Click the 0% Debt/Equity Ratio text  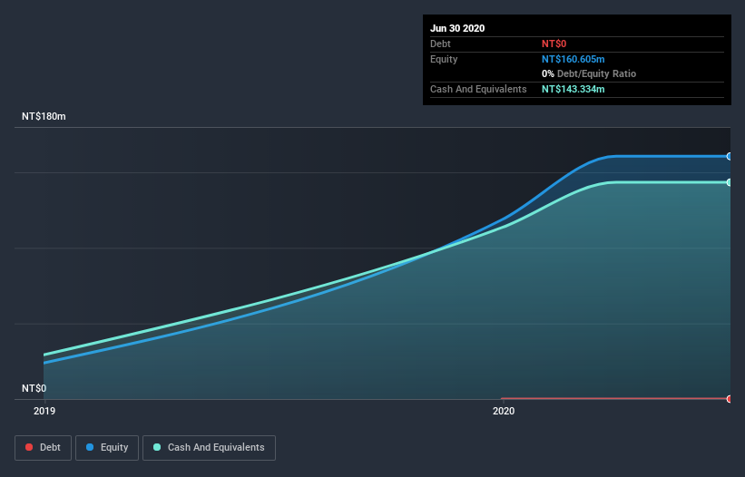pyautogui.click(x=589, y=74)
